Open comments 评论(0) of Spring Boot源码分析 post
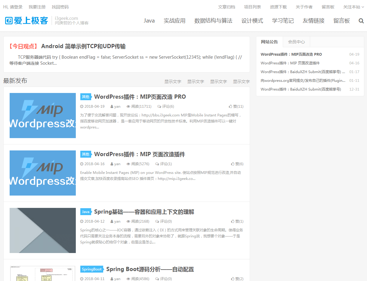This screenshot has height=281, width=367. (x=164, y=279)
